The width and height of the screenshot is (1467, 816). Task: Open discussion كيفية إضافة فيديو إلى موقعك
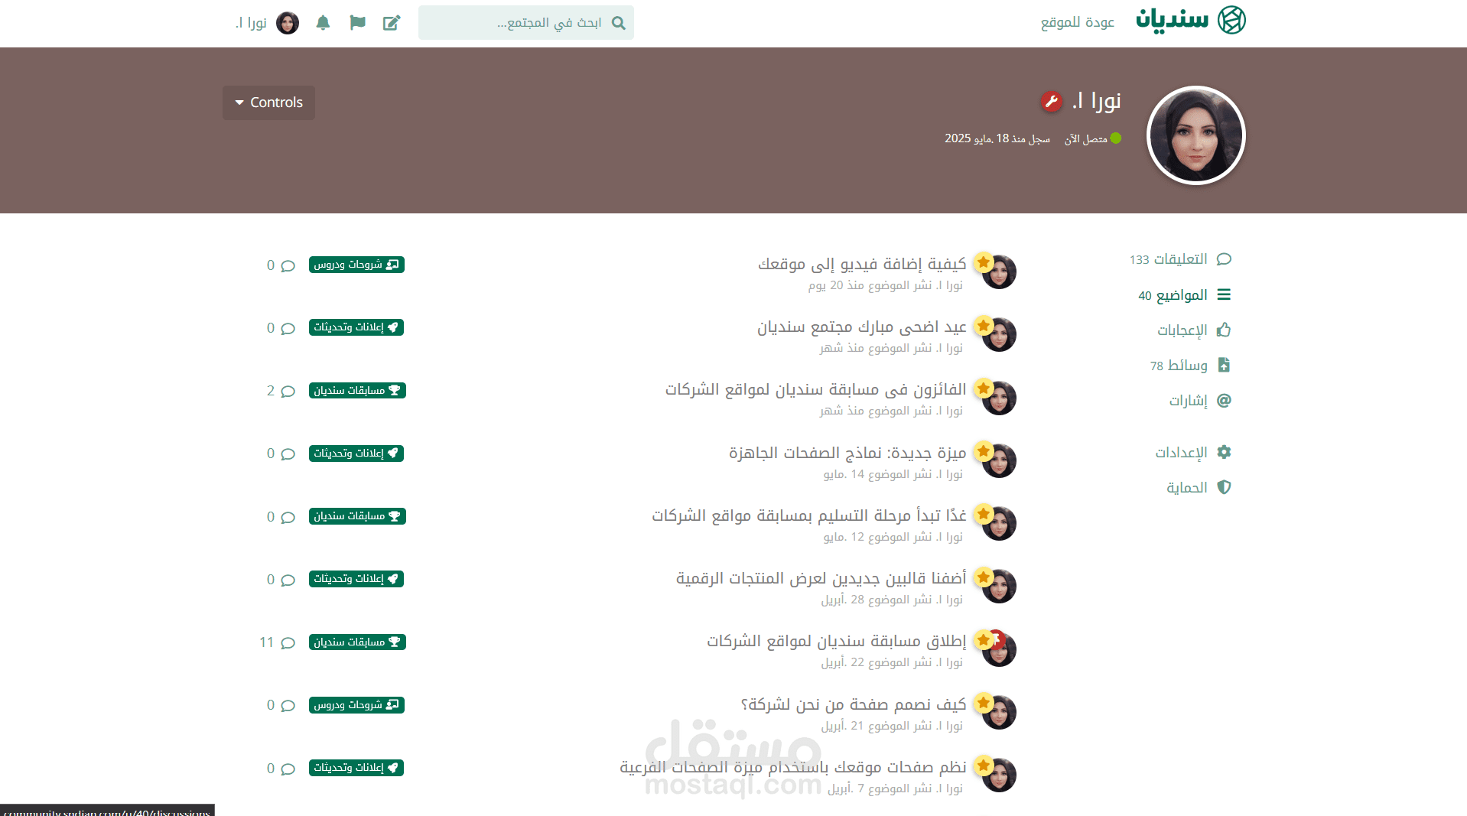coord(862,264)
